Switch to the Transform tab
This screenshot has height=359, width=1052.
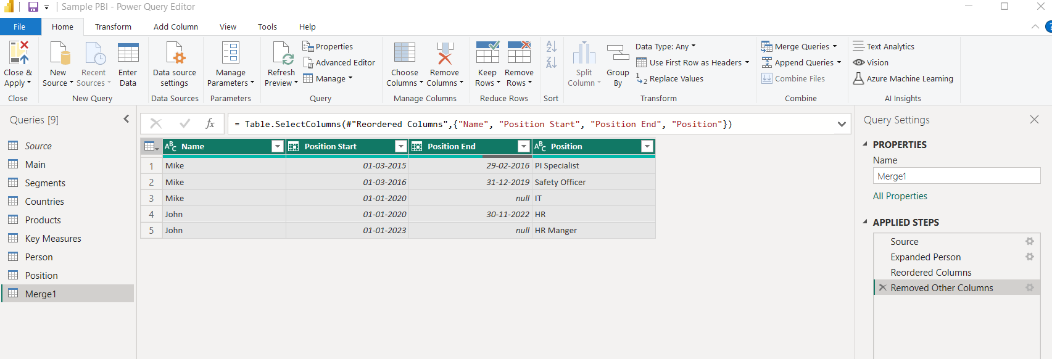(113, 27)
